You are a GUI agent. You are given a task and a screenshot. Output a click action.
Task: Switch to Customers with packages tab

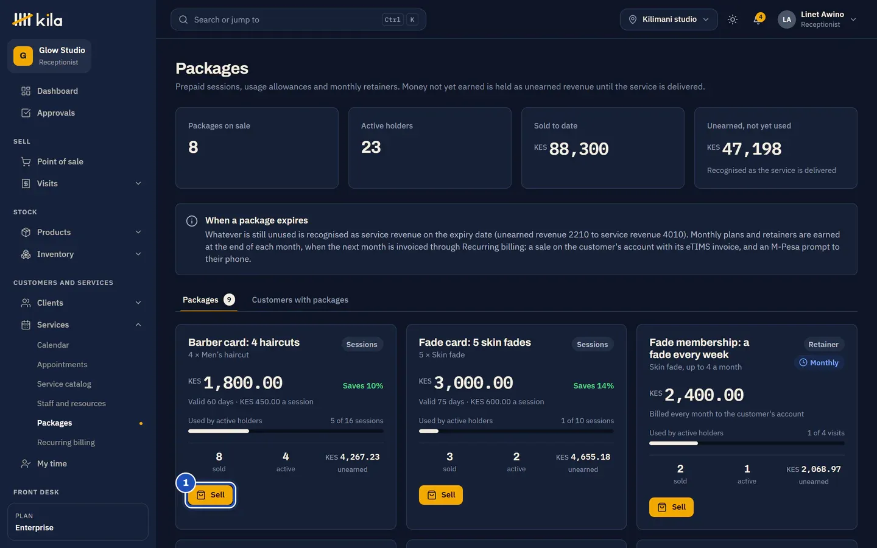point(300,300)
